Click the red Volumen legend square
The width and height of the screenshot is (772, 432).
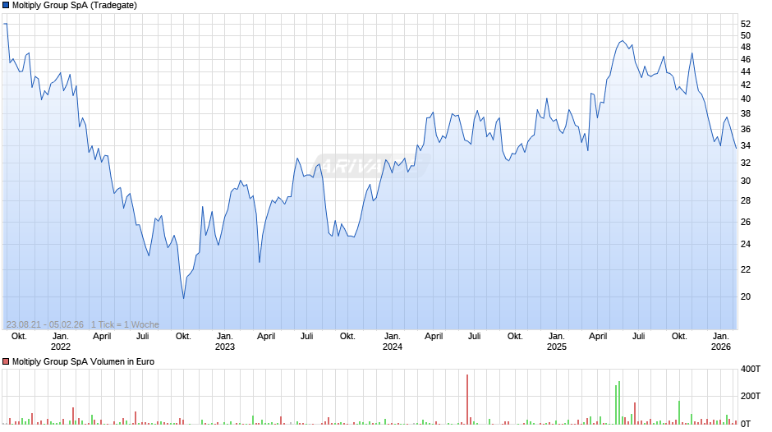pyautogui.click(x=6, y=361)
